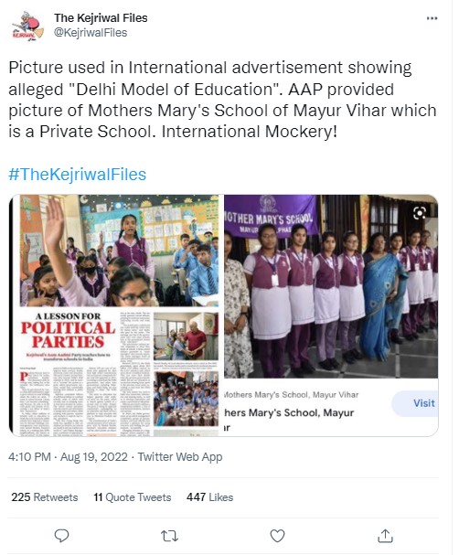The width and height of the screenshot is (459, 555).
Task: Open The Kejriwal Files profile avatar
Action: click(x=28, y=27)
